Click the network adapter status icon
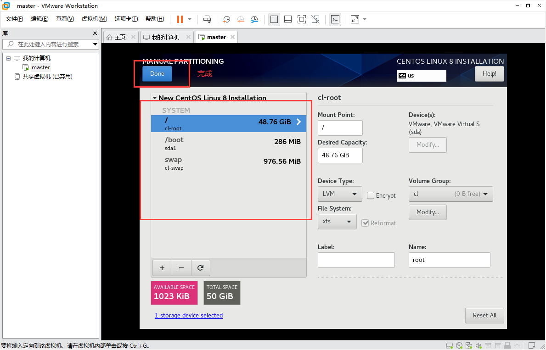The width and height of the screenshot is (546, 350). pyautogui.click(x=469, y=345)
